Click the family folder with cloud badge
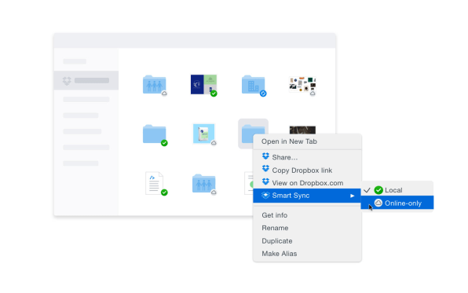Image resolution: width=468 pixels, height=293 pixels. 155,85
